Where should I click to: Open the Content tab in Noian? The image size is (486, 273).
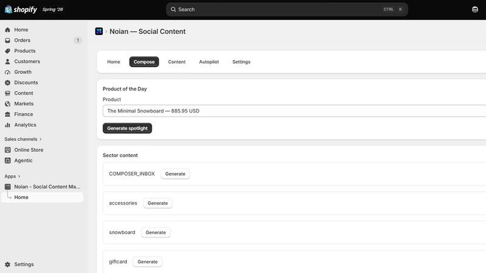tap(177, 62)
